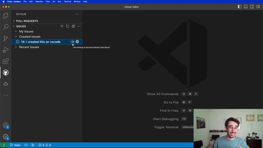The height and width of the screenshot is (148, 263).
Task: Open the Window menu
Action: click(x=77, y=2)
